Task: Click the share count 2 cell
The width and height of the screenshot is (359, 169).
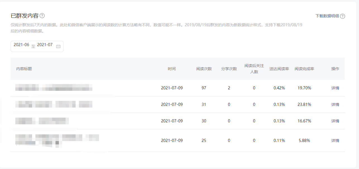Action: click(x=229, y=88)
